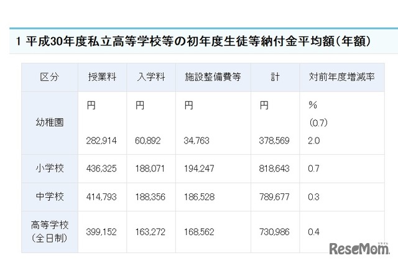Click kindergarten tuition value 282,914

101,141
